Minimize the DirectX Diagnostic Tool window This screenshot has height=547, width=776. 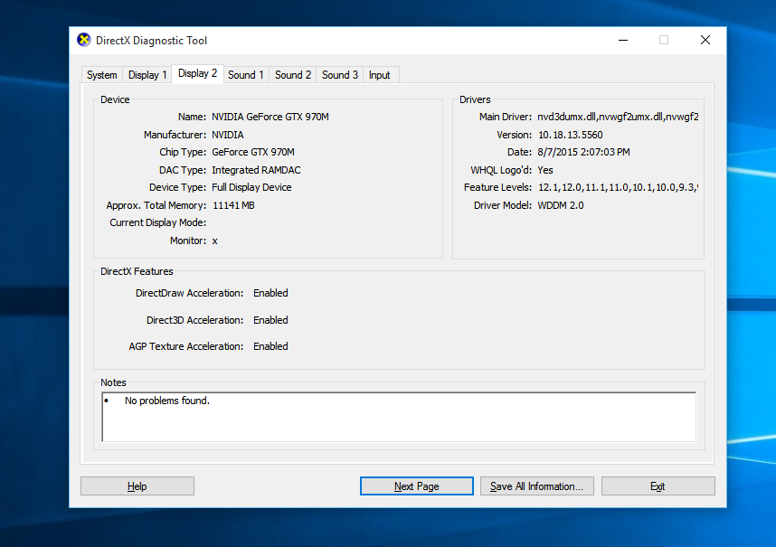pos(623,40)
